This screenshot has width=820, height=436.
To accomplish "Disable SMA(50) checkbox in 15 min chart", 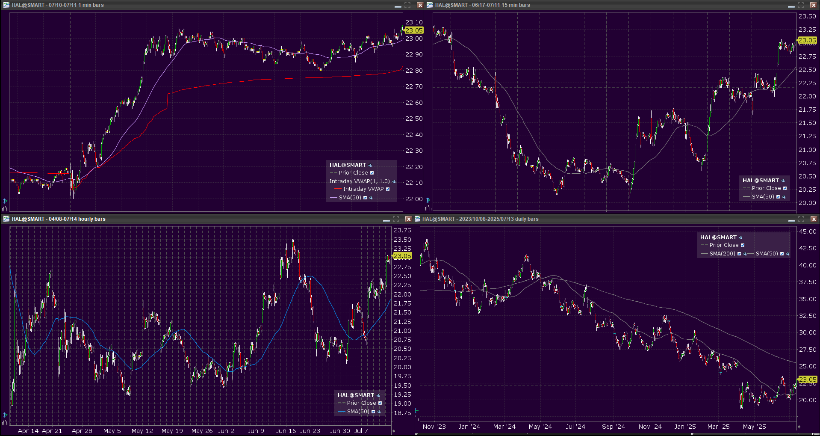I will [x=778, y=197].
